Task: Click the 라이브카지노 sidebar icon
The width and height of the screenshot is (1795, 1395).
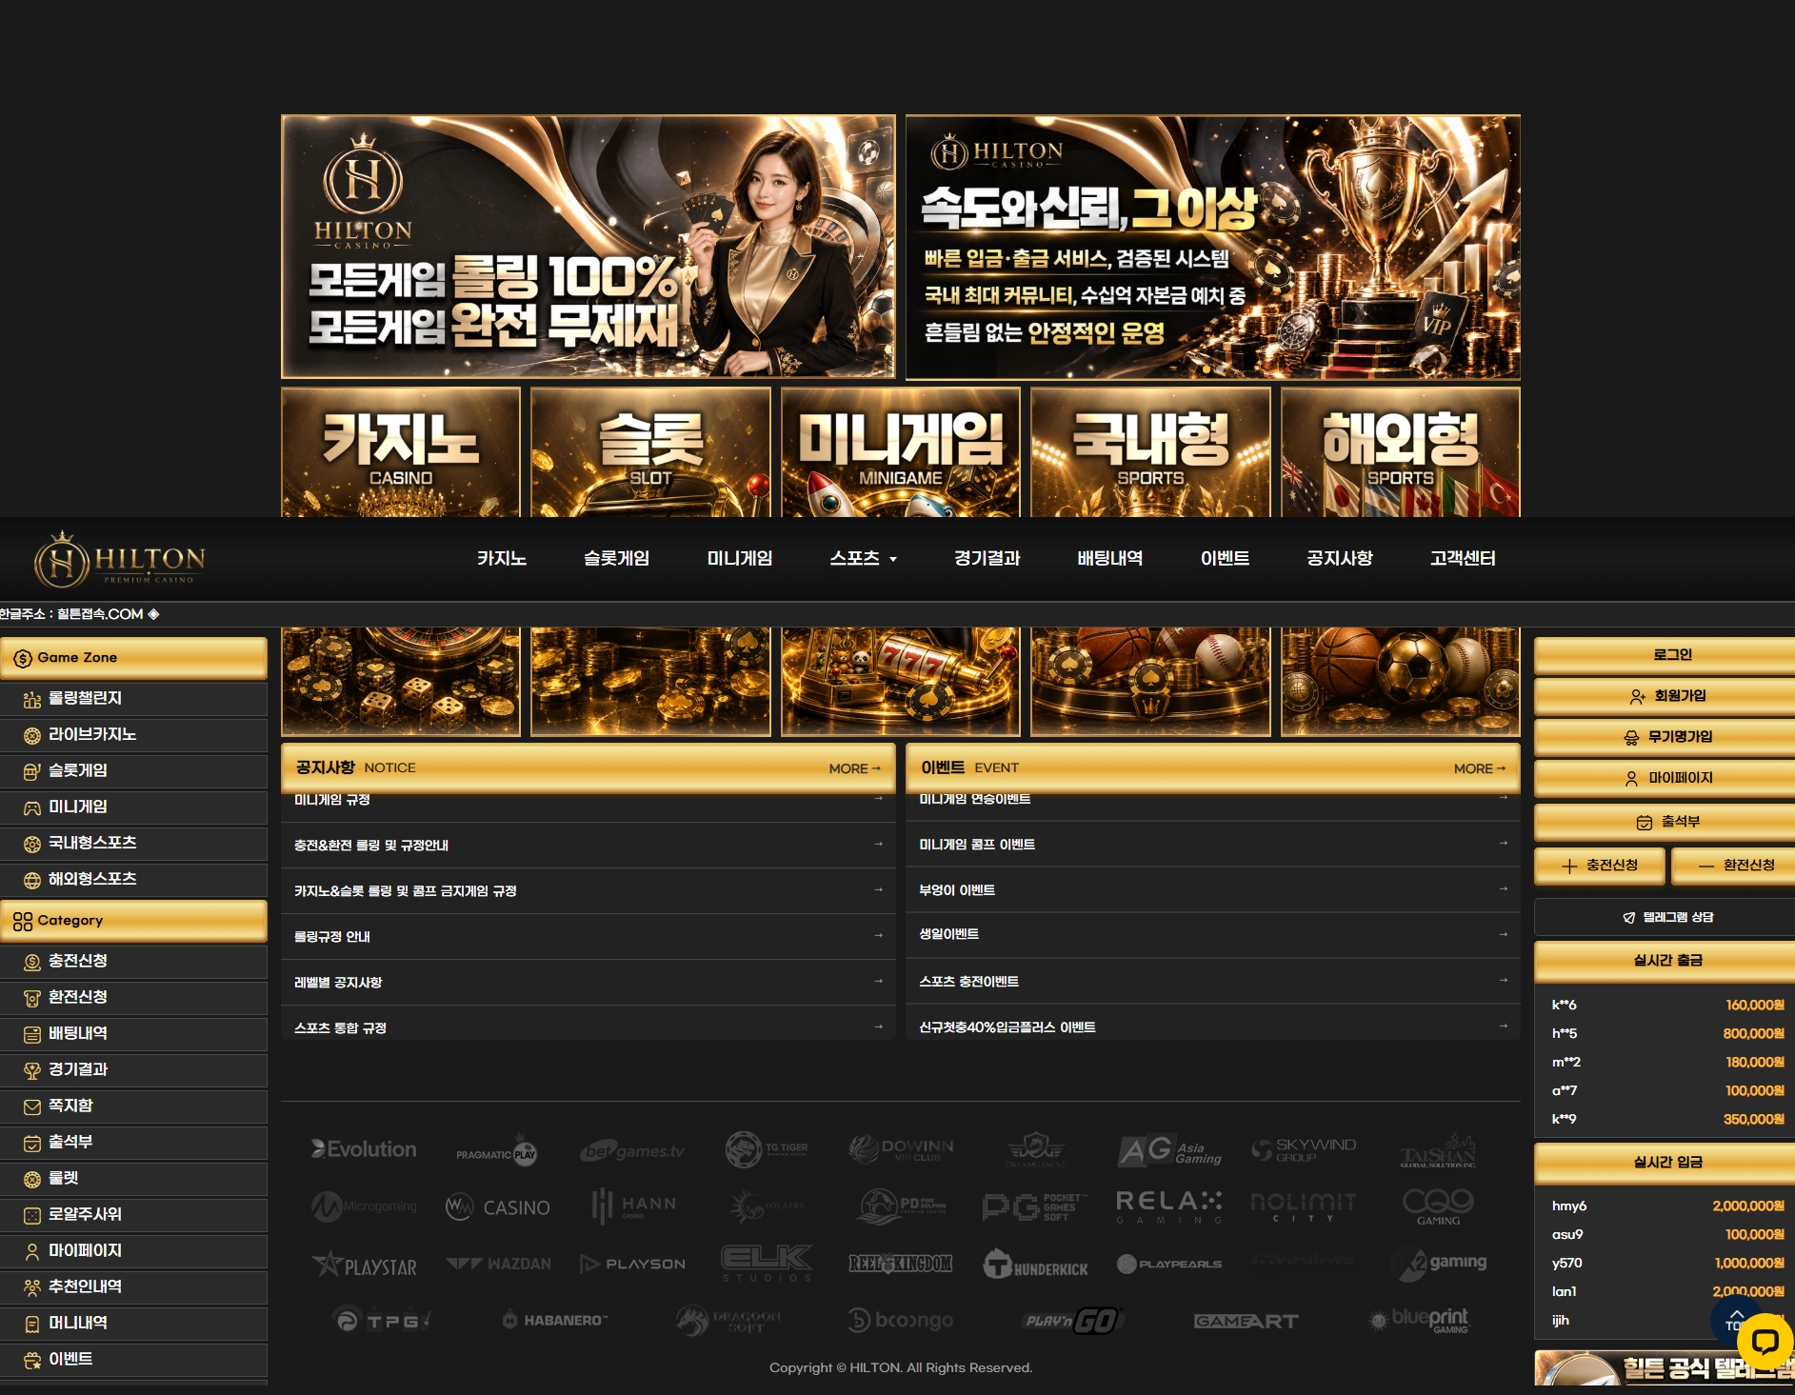Action: [32, 736]
